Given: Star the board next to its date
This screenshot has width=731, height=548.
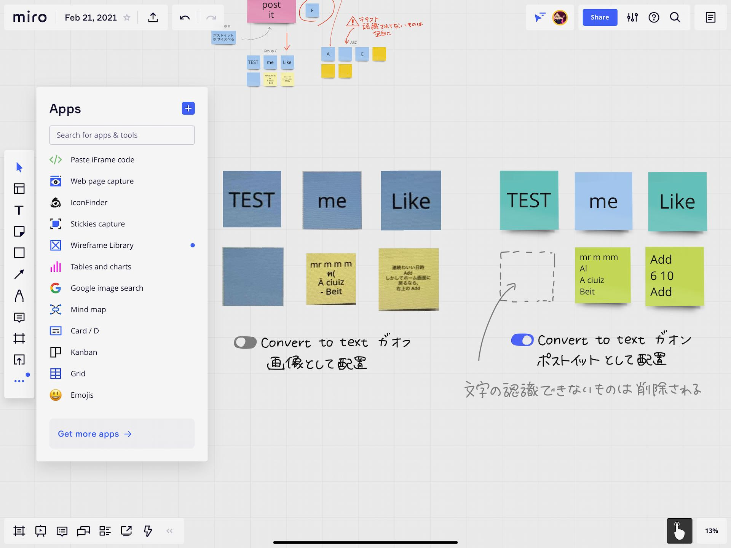Looking at the screenshot, I should click(x=127, y=17).
